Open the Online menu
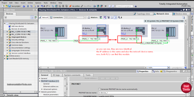The image size is (194, 97). [x=30, y=3]
